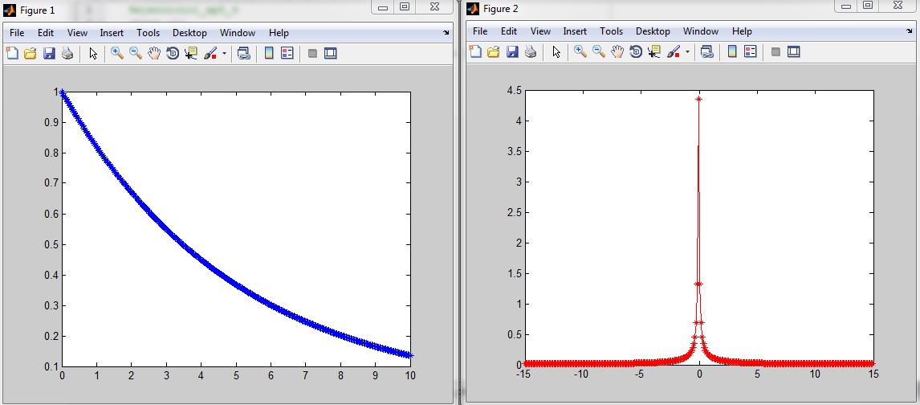Click the Link Plot icon in Figure 1
The height and width of the screenshot is (405, 920).
coord(243,54)
